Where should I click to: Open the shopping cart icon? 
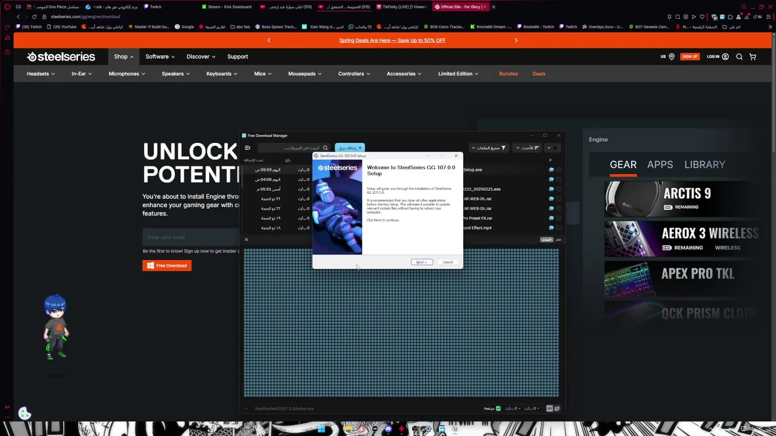[753, 56]
